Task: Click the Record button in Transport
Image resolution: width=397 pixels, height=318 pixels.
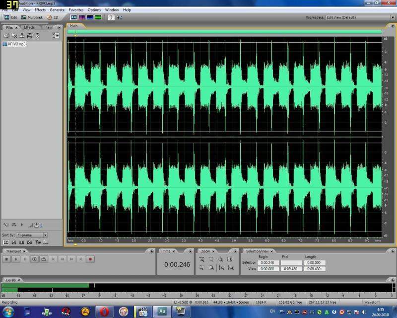Action: point(90,259)
